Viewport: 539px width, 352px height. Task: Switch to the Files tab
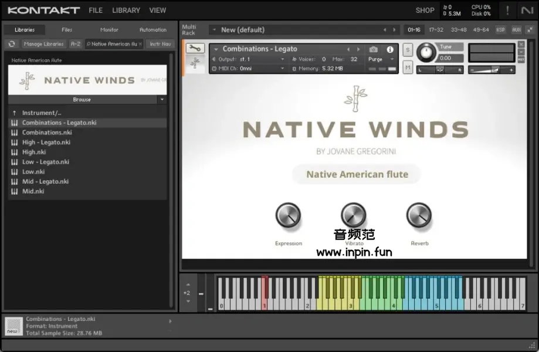67,30
